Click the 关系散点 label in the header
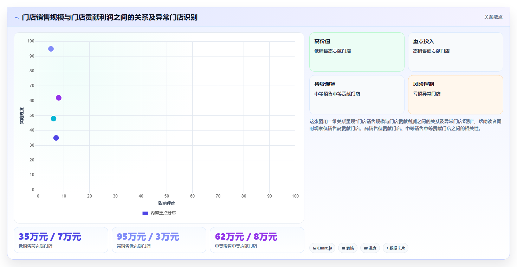 click(493, 17)
